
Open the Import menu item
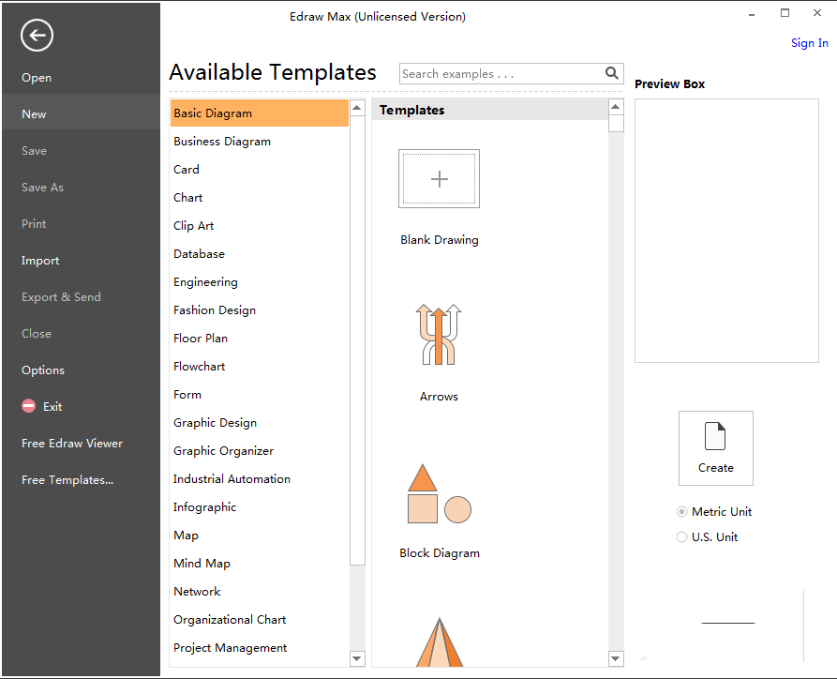pyautogui.click(x=40, y=261)
